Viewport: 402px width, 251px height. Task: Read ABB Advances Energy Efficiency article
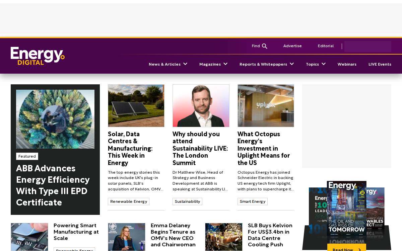(53, 185)
